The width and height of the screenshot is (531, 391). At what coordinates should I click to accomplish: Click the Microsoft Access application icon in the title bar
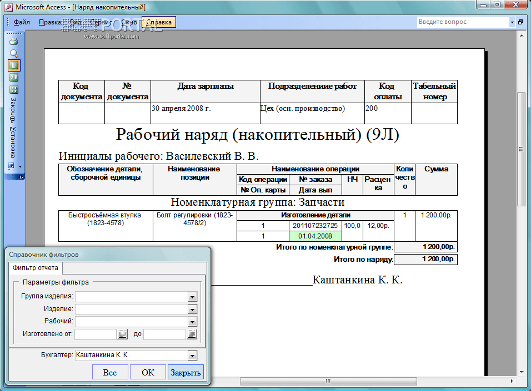pyautogui.click(x=8, y=7)
